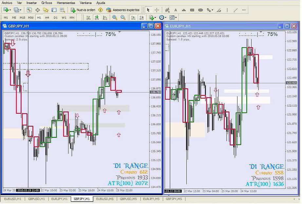The width and height of the screenshot is (302, 215).
Task: Select the rectangle shape tool
Action: (x=192, y=10)
